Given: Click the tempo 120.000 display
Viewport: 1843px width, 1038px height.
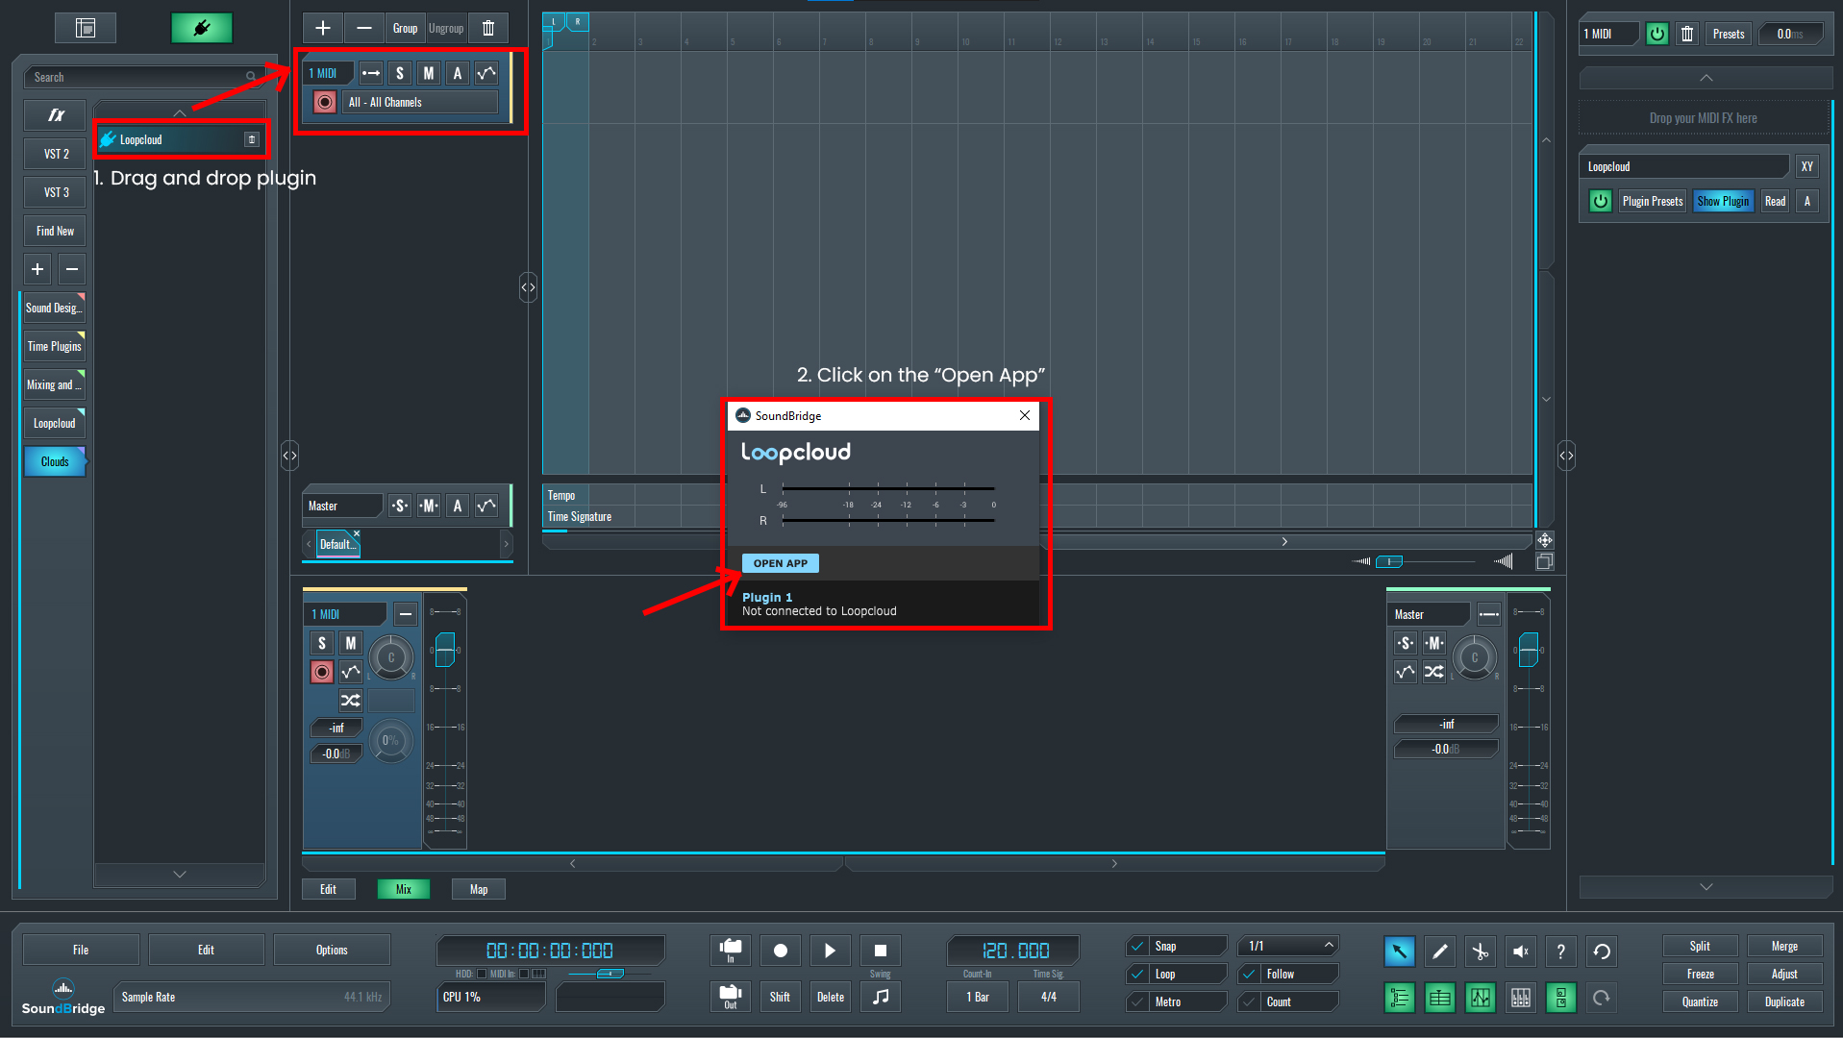Looking at the screenshot, I should coord(1013,951).
